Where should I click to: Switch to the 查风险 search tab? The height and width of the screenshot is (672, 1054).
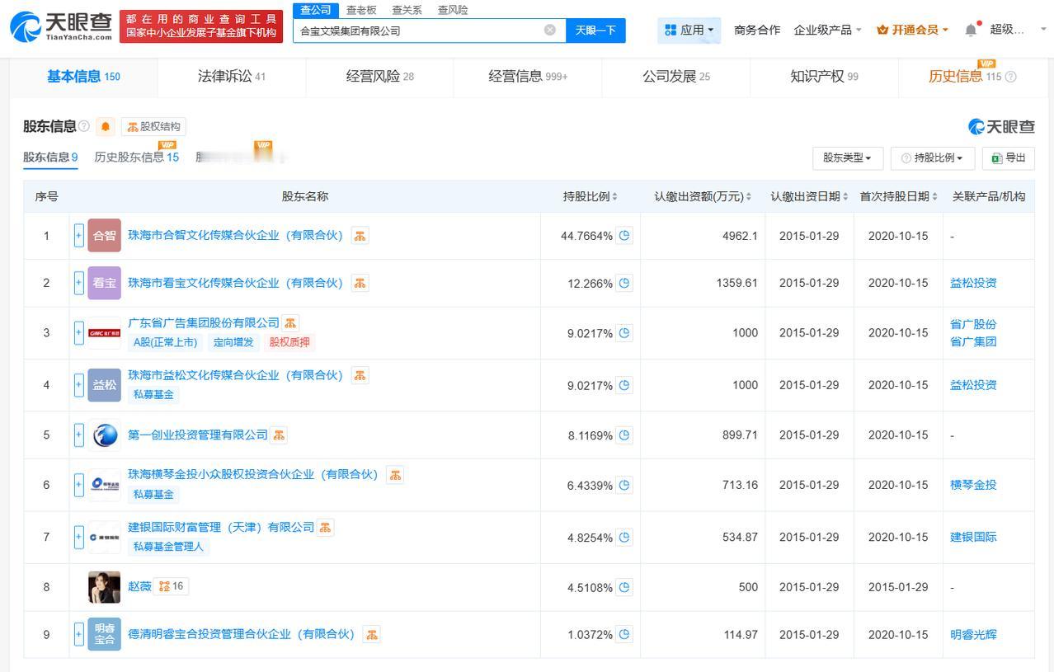(453, 10)
